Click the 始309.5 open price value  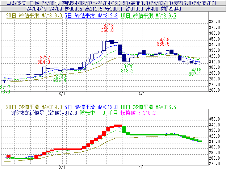(74, 9)
